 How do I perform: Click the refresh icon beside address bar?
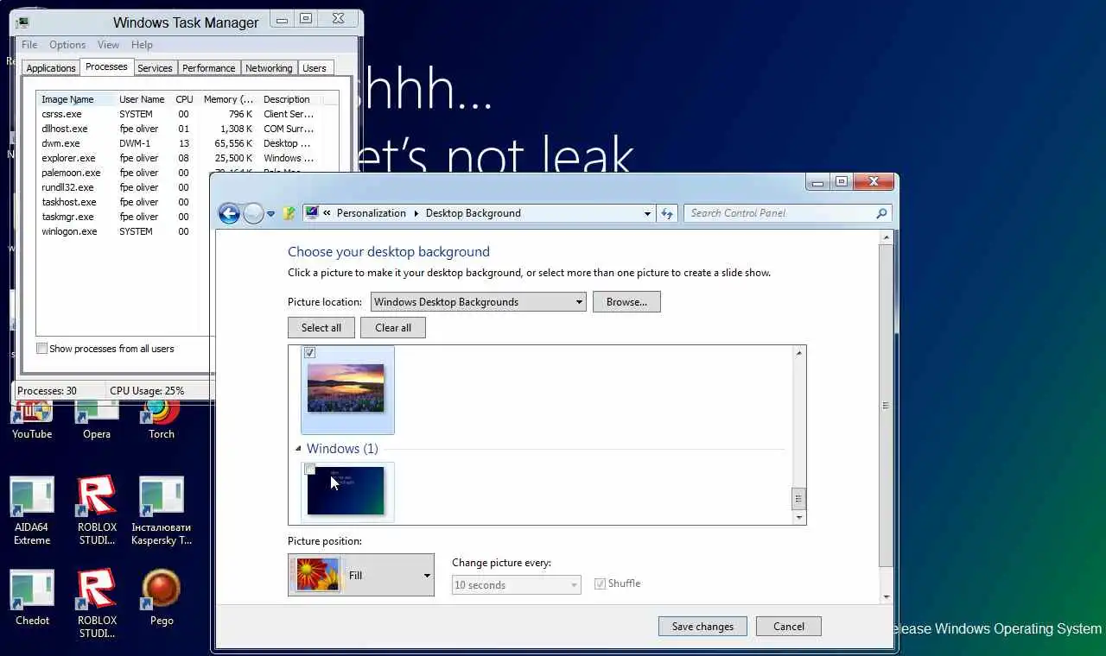tap(667, 213)
